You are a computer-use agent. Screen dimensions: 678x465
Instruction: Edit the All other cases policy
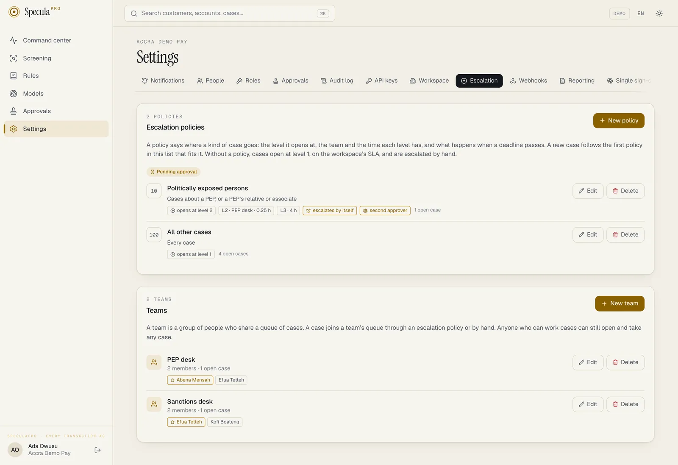pyautogui.click(x=588, y=235)
